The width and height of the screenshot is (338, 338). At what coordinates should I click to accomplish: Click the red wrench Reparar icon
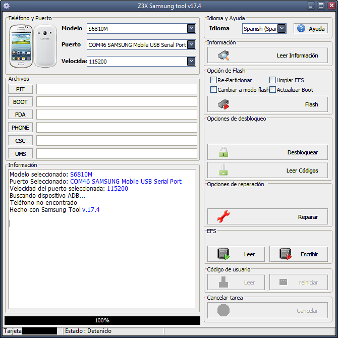tap(223, 217)
